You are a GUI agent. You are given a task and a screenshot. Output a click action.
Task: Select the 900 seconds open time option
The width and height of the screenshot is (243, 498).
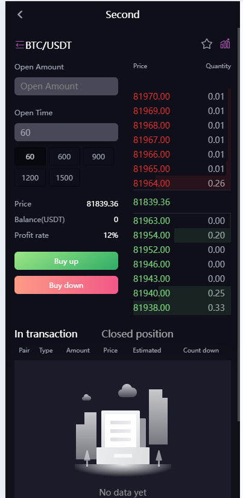pos(98,156)
